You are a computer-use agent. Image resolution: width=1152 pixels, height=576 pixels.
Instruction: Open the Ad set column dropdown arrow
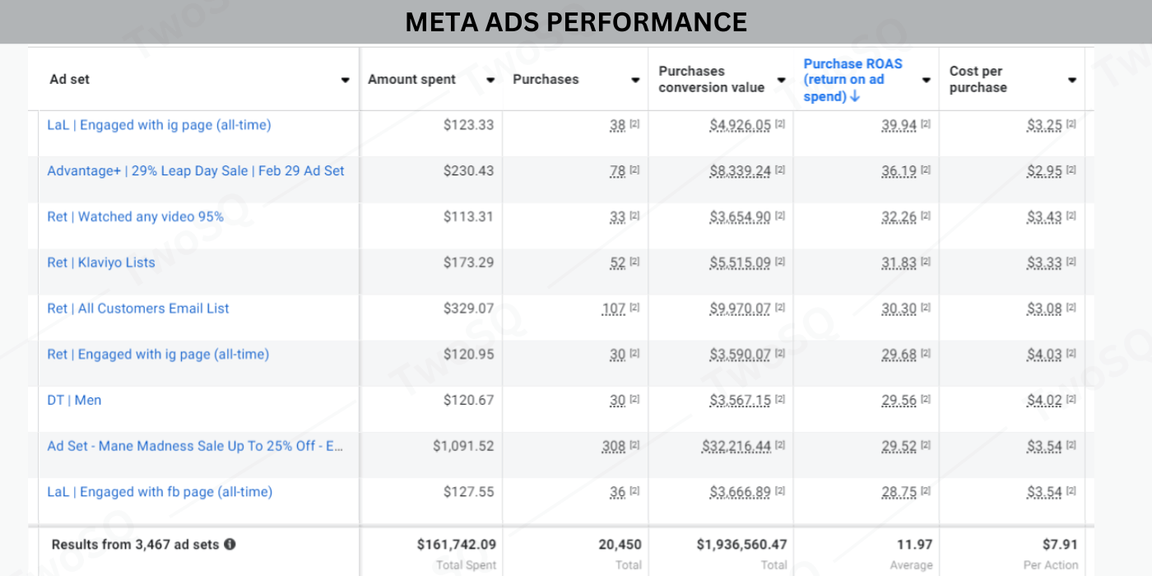[x=346, y=80]
